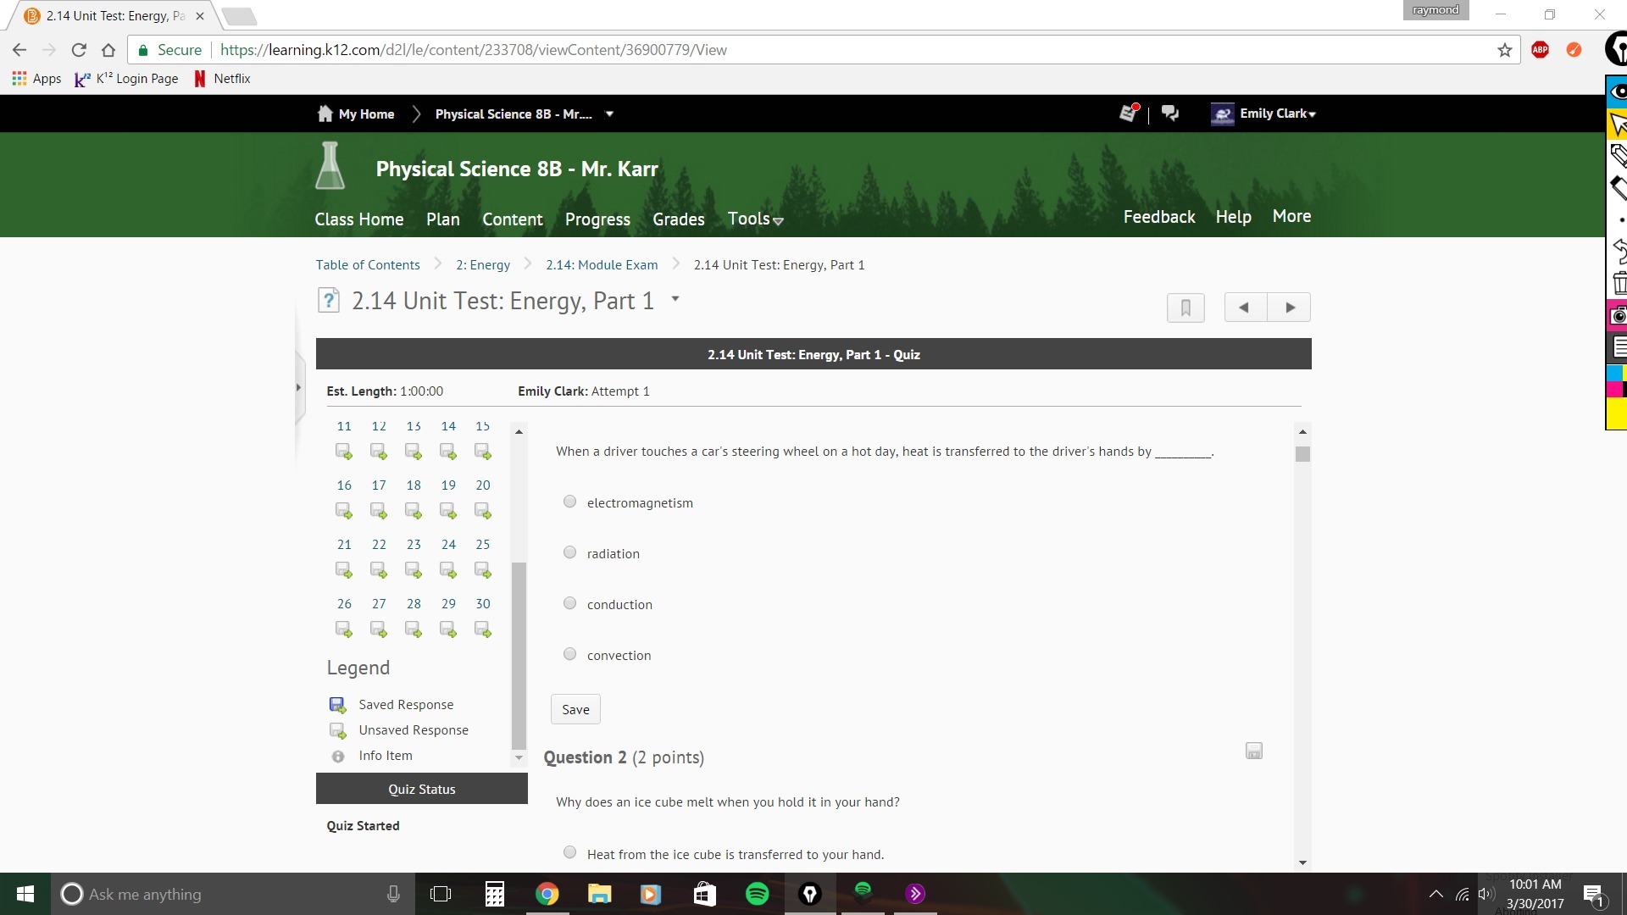
Task: Open the Emily Clark user dropdown
Action: pos(1276,114)
